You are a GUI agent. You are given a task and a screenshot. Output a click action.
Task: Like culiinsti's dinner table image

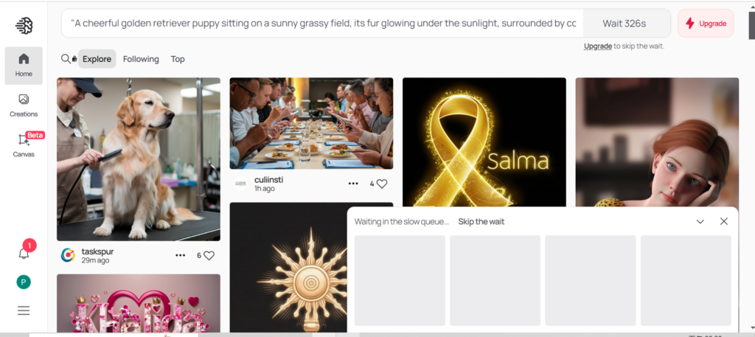click(x=381, y=184)
